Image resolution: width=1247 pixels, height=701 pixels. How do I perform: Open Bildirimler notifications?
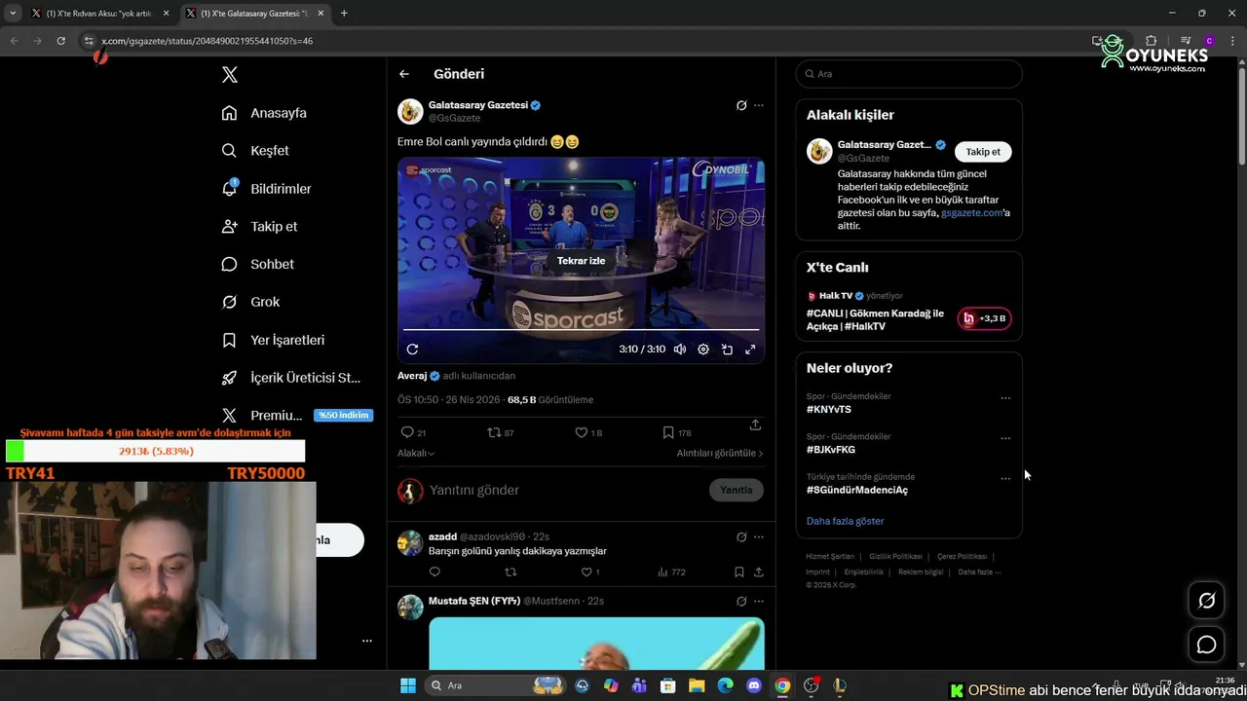point(266,189)
